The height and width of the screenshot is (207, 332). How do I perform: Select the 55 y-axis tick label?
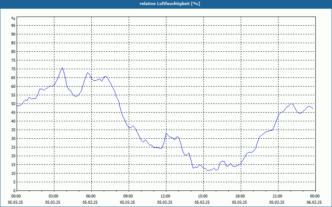(13, 95)
